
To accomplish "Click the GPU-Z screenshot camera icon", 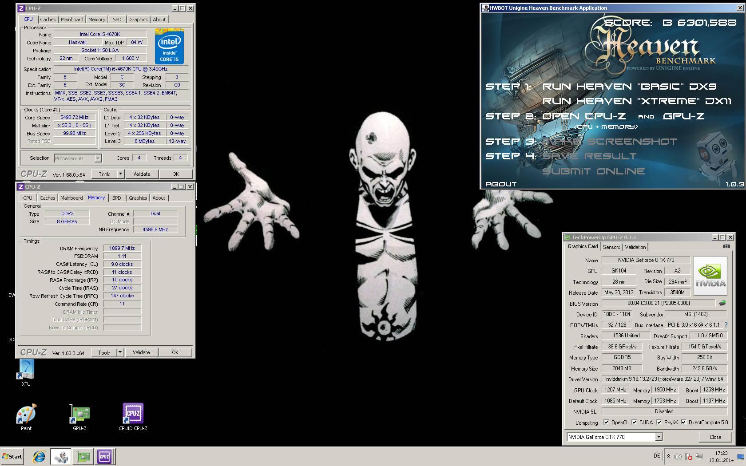I will tap(726, 246).
